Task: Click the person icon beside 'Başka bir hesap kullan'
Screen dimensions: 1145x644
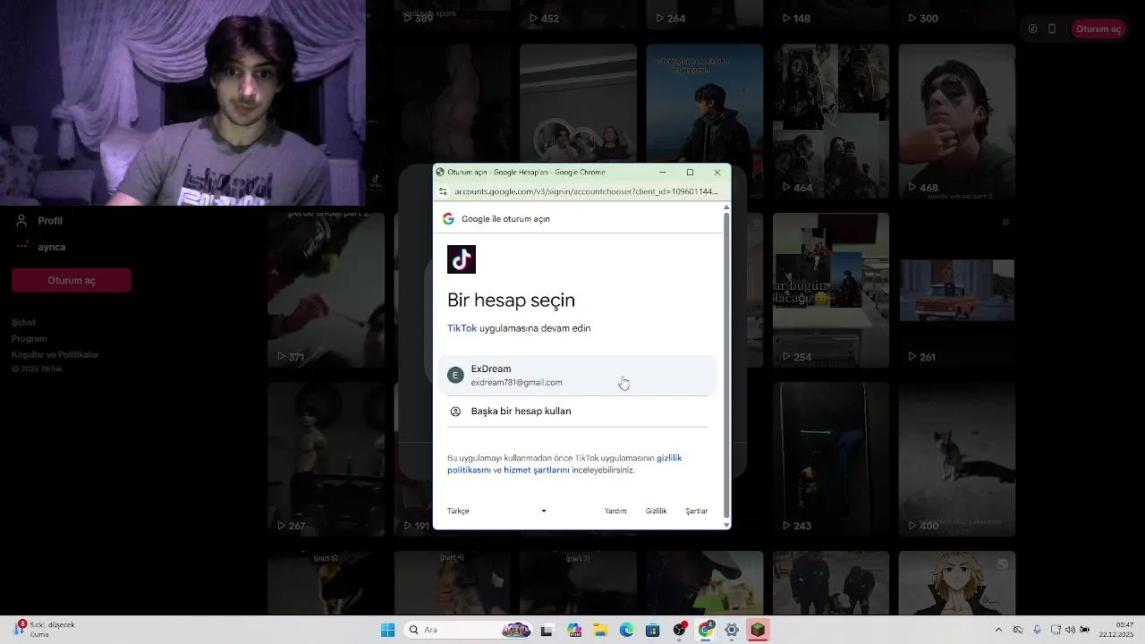Action: tap(455, 411)
